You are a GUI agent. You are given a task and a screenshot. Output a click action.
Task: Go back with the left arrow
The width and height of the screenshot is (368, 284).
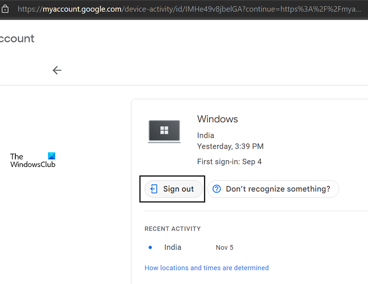point(57,70)
